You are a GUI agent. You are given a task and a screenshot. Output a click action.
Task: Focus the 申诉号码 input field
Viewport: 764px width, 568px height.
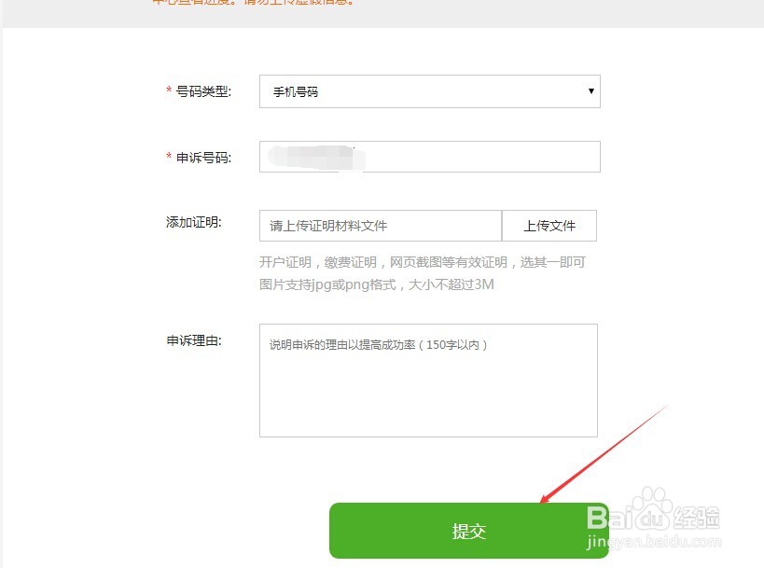pos(430,157)
